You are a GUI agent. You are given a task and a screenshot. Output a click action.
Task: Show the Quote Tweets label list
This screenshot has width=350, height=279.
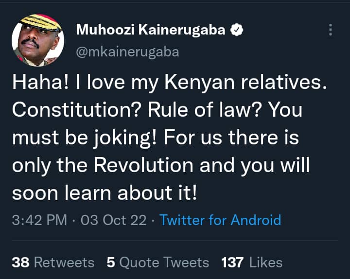pos(164,262)
